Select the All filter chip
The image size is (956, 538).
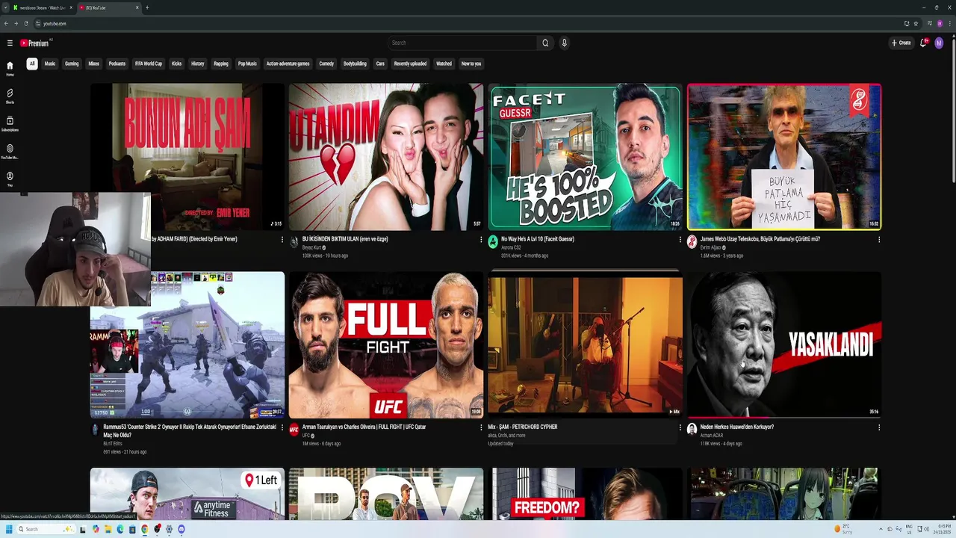pos(32,64)
